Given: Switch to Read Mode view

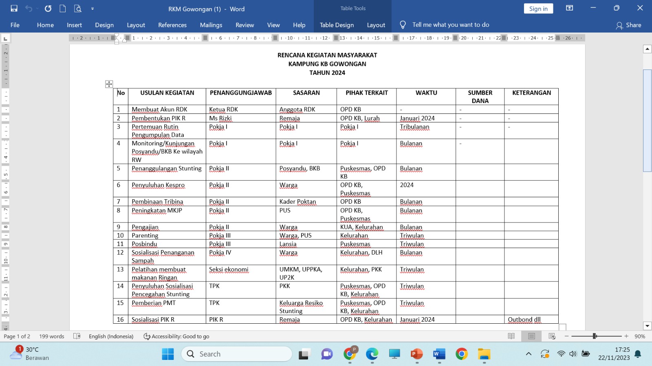Looking at the screenshot, I should 511,336.
